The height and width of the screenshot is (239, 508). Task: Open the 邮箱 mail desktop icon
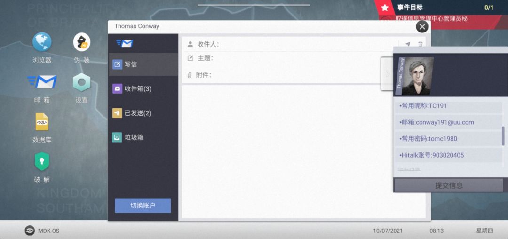click(x=42, y=81)
